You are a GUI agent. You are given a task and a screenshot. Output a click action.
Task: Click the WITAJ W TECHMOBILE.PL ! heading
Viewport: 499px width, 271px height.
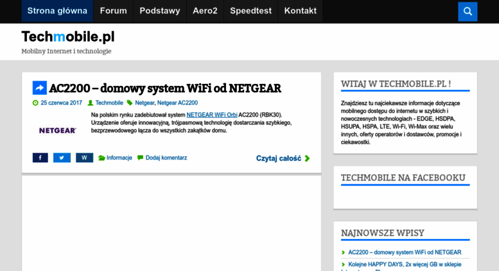tap(396, 84)
